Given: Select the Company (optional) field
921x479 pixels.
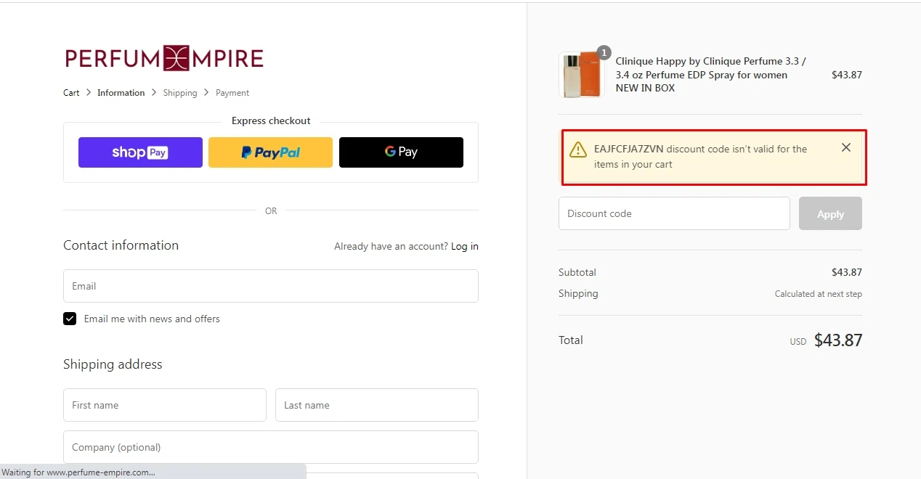Looking at the screenshot, I should (x=271, y=447).
